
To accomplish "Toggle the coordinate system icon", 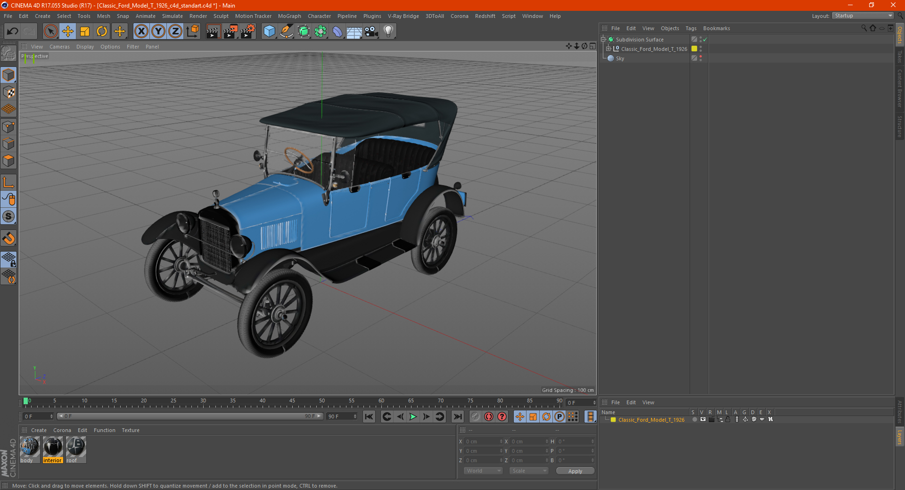I will [x=193, y=32].
